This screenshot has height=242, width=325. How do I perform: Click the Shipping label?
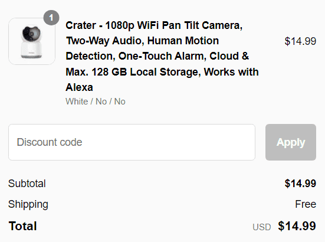click(x=28, y=204)
